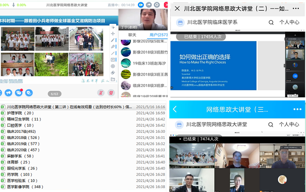Close the 川北医学院网络思政大讲堂（二） page with X

[x=177, y=8]
